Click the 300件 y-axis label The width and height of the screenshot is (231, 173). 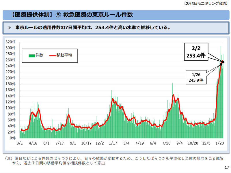(x=11, y=48)
